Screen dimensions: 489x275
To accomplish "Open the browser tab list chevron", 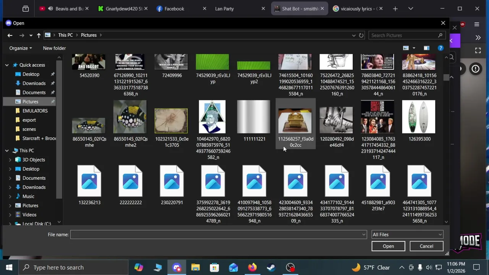I will coord(411,9).
